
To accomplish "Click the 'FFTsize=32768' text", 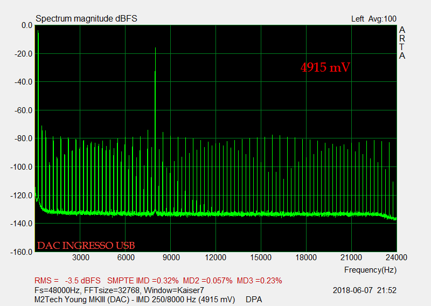I will pyautogui.click(x=113, y=290).
